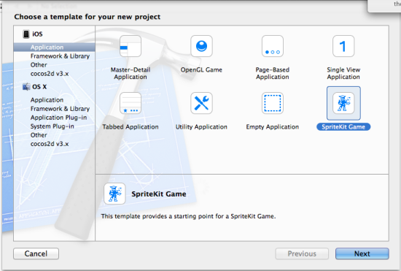Click the template description sentence
401x271 pixels.
click(189, 216)
